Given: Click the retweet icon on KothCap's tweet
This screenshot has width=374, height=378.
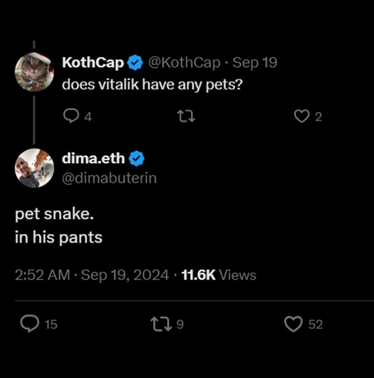Looking at the screenshot, I should click(x=186, y=116).
